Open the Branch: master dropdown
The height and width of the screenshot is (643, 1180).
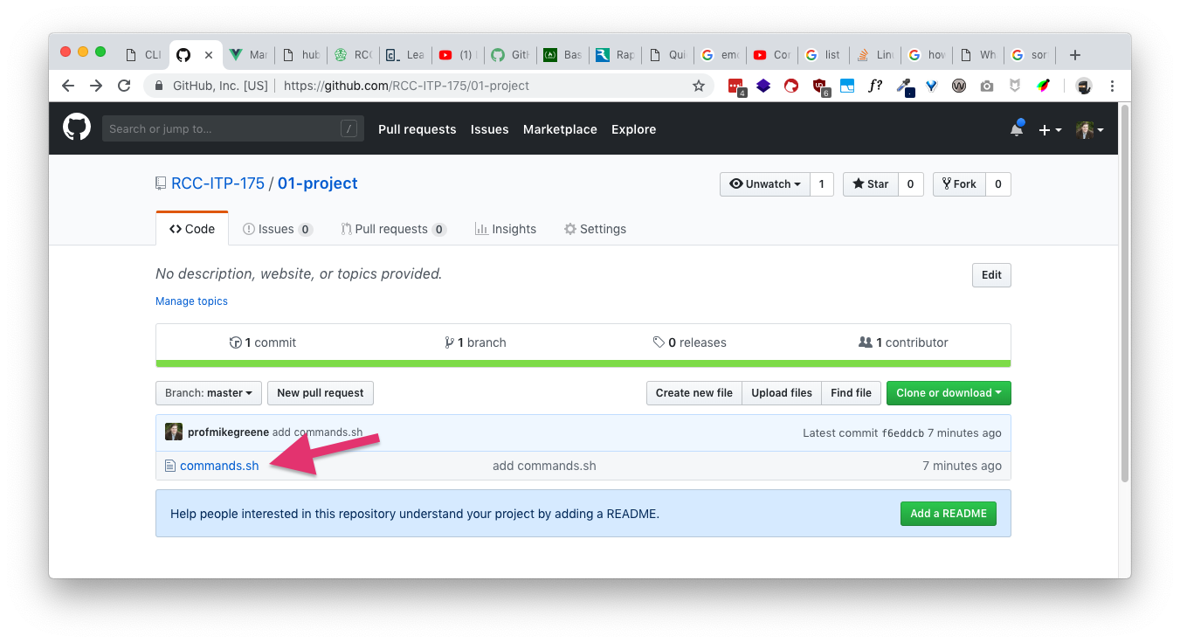[x=208, y=393]
